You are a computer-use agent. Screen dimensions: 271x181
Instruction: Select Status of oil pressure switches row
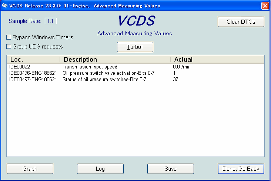104,80
